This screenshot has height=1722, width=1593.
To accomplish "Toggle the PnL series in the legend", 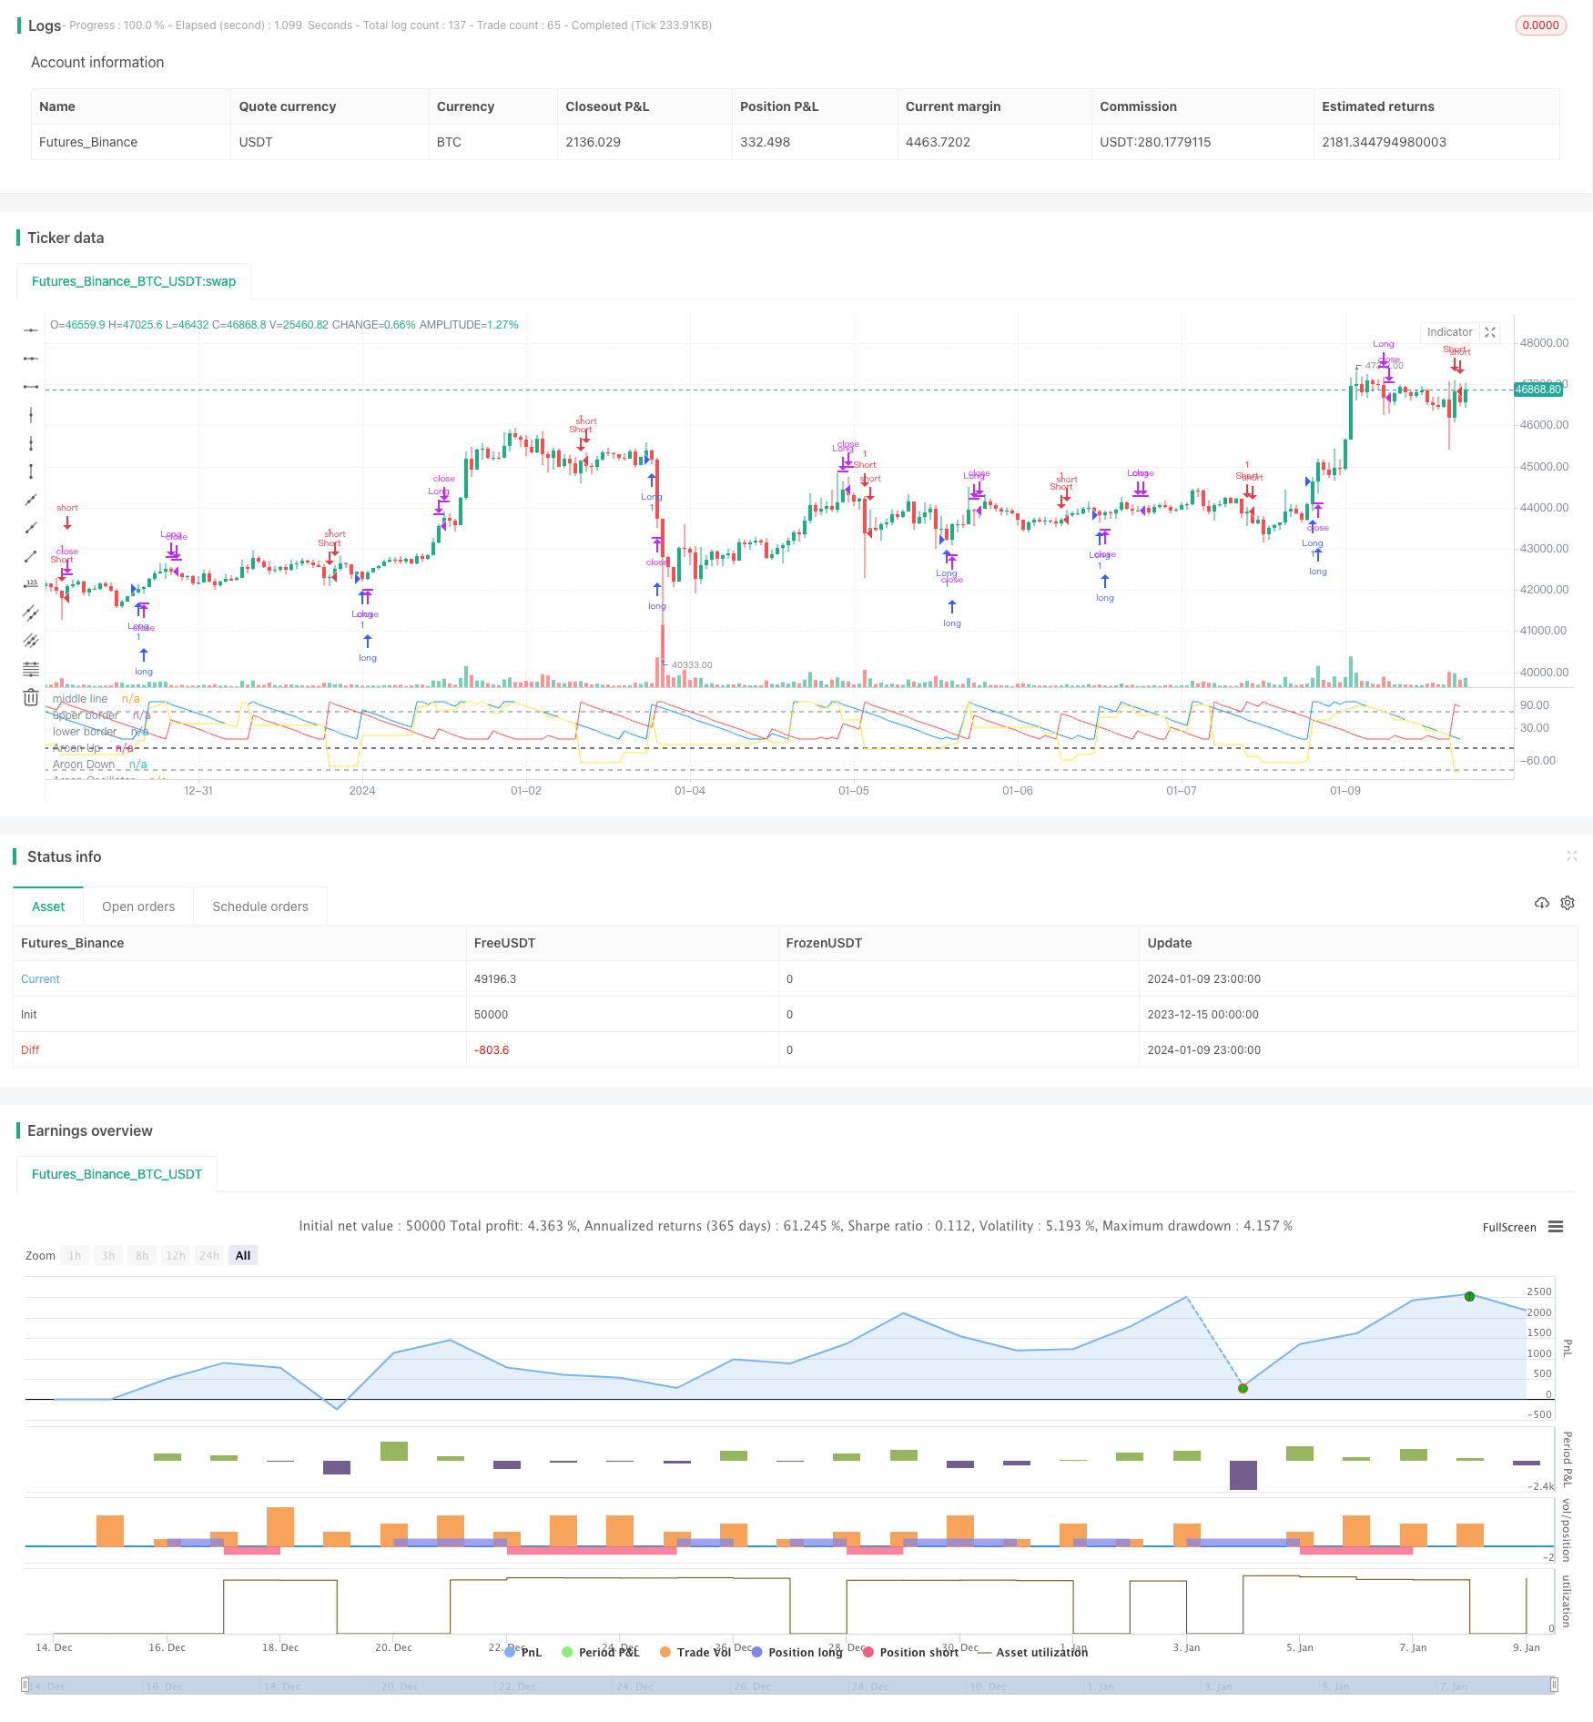I will coord(523,1652).
